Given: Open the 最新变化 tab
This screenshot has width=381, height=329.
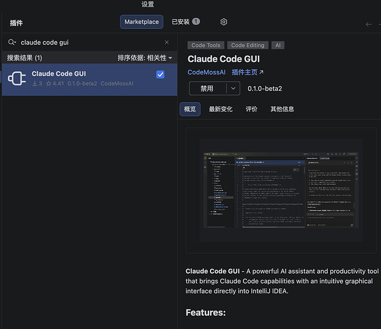Looking at the screenshot, I should tap(220, 109).
